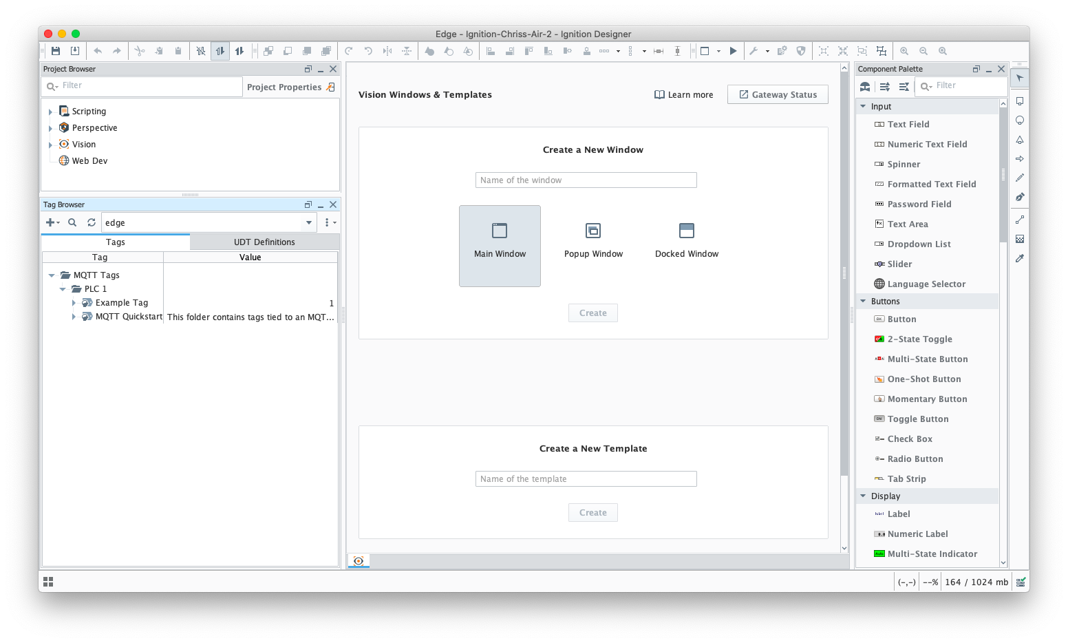Click the Save and Publish toolbar icon
The image size is (1068, 643).
pyautogui.click(x=75, y=51)
